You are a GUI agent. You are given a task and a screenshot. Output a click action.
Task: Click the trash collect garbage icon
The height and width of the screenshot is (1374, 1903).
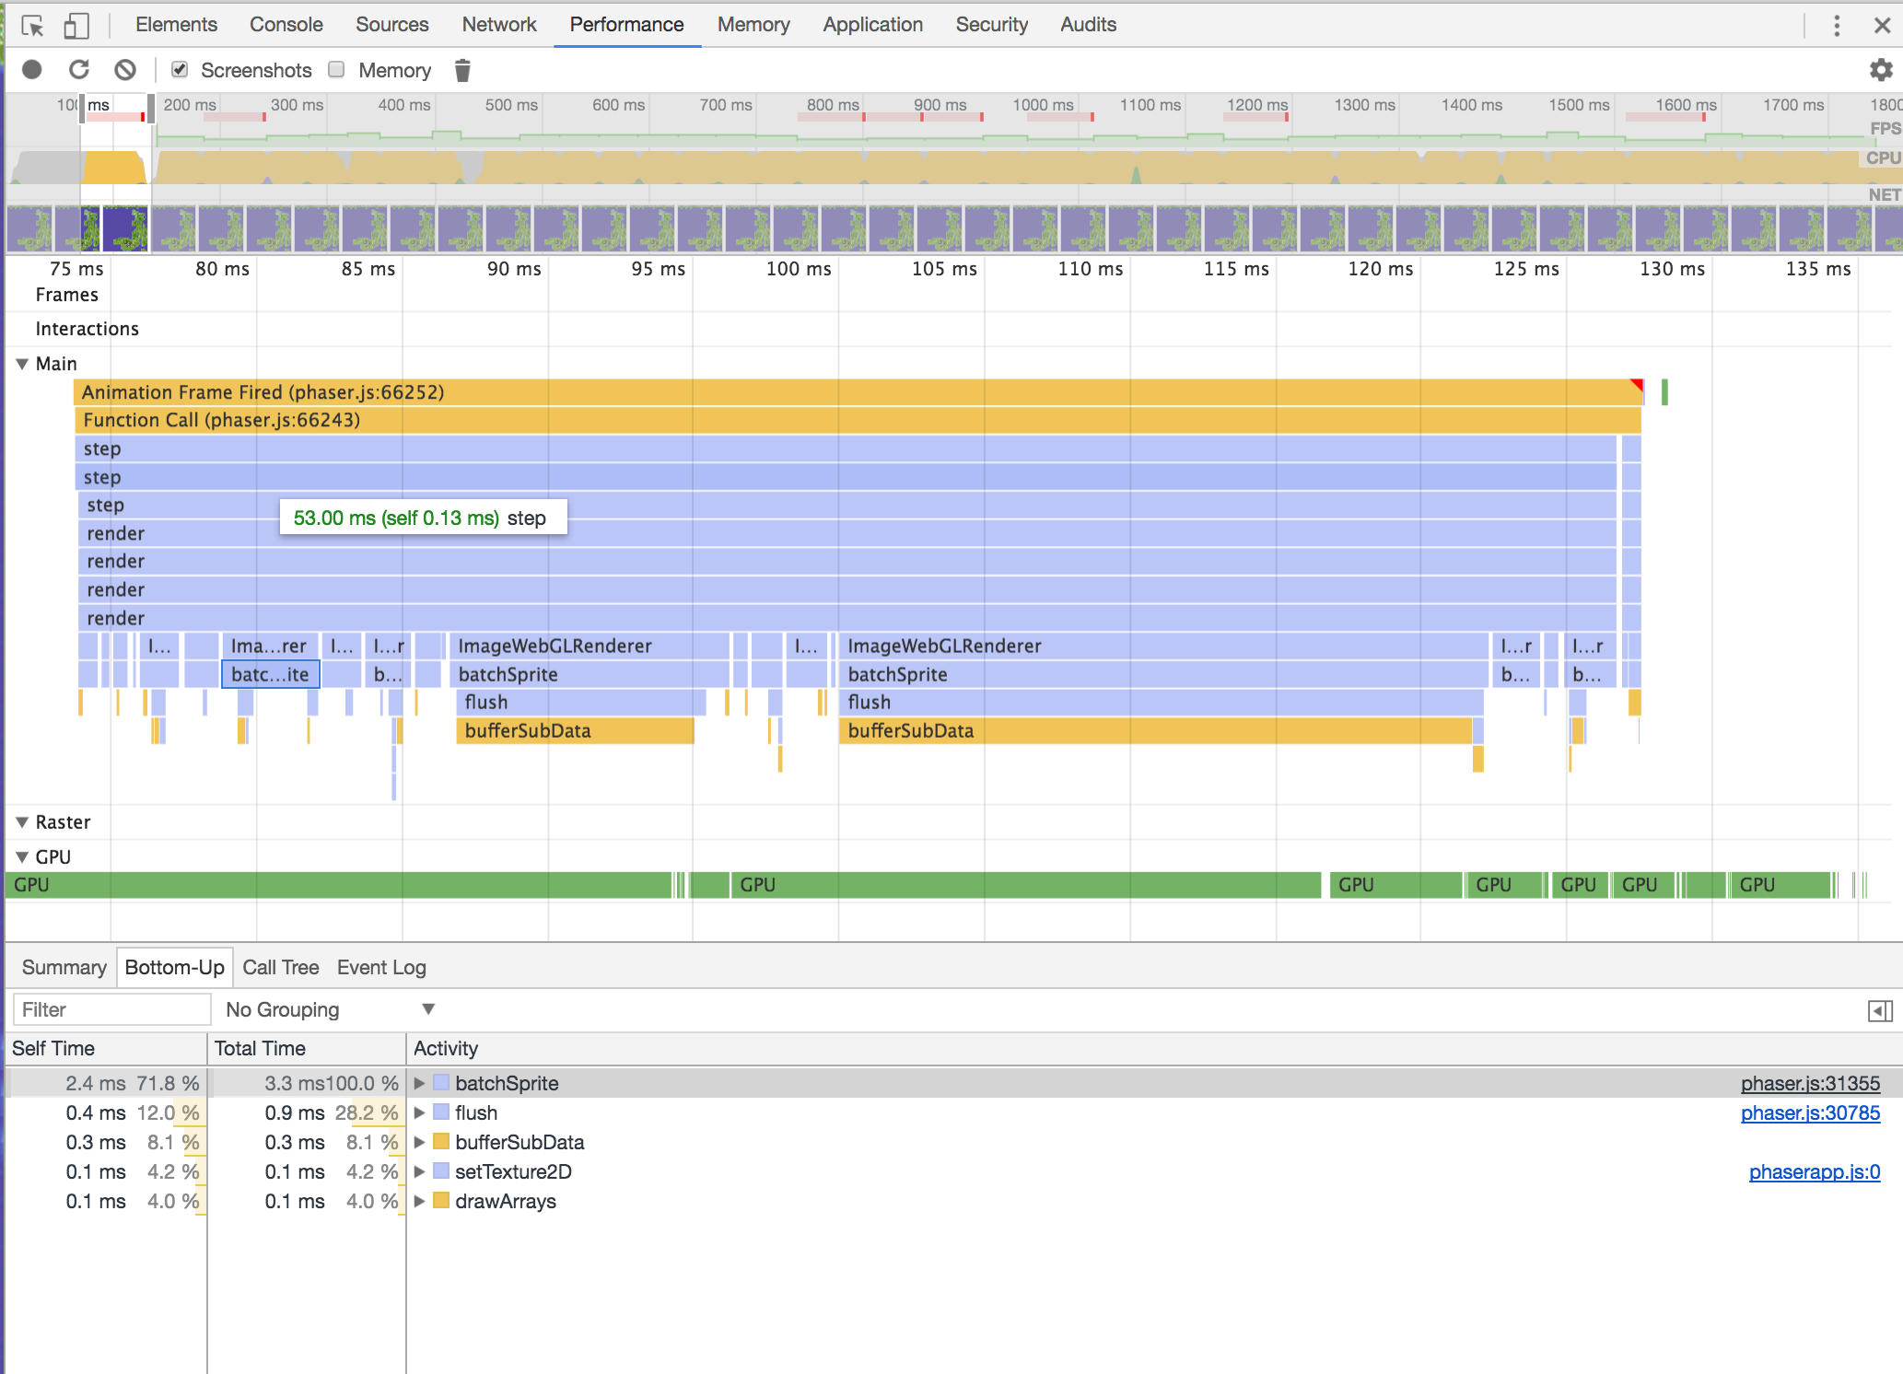(462, 70)
